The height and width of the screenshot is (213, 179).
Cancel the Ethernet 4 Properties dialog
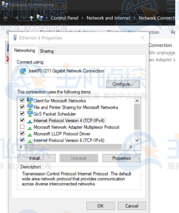tap(132, 206)
